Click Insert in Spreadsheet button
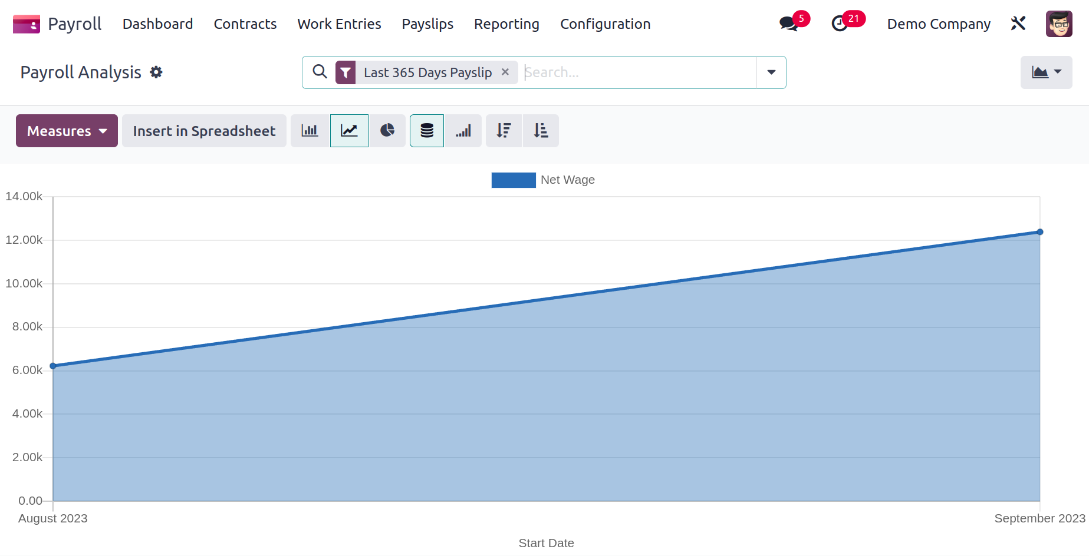The width and height of the screenshot is (1089, 556). coord(204,131)
